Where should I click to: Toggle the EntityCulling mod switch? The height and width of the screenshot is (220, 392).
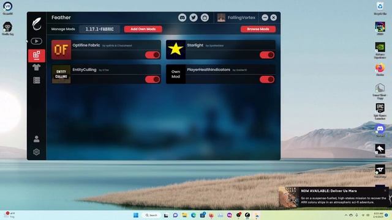153,79
